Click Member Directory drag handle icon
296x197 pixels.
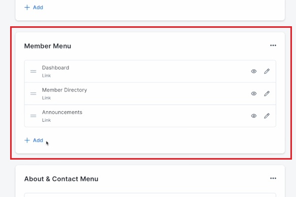(x=33, y=93)
